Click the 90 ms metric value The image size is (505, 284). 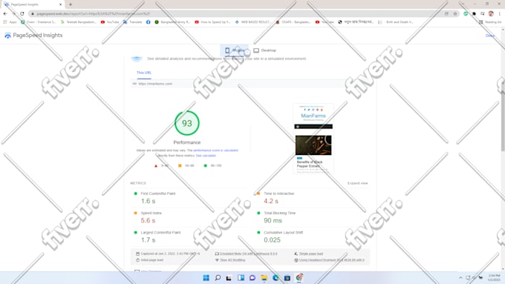273,220
